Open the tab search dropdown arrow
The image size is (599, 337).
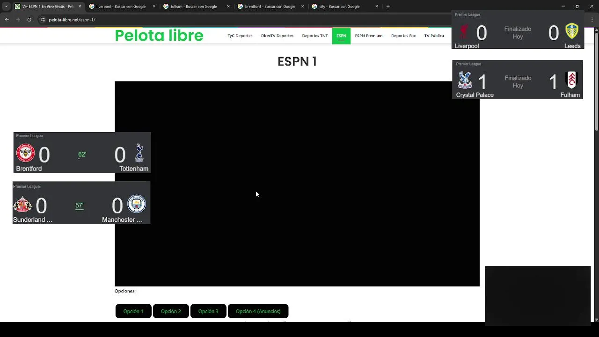point(6,7)
